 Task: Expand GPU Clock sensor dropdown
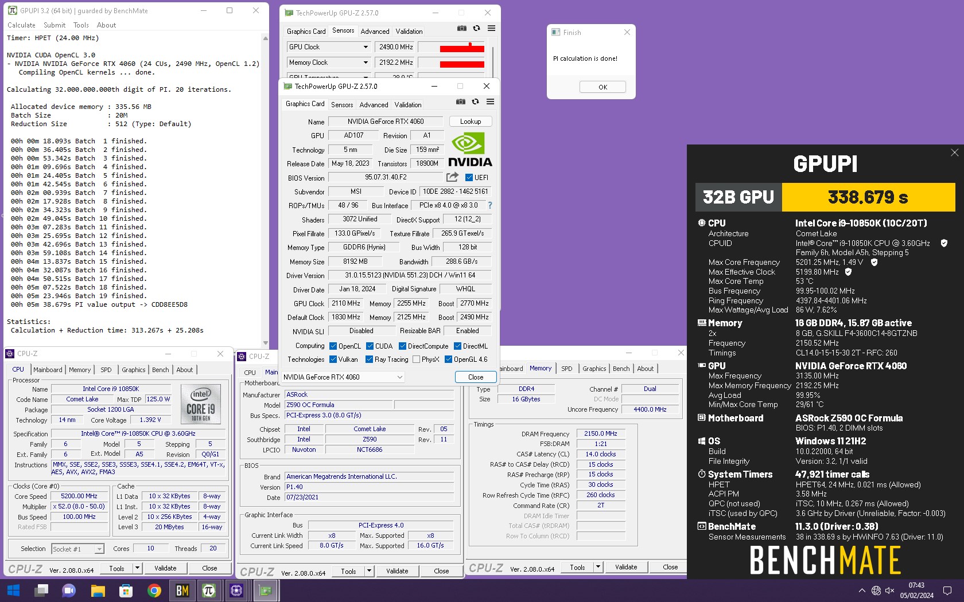(x=366, y=47)
